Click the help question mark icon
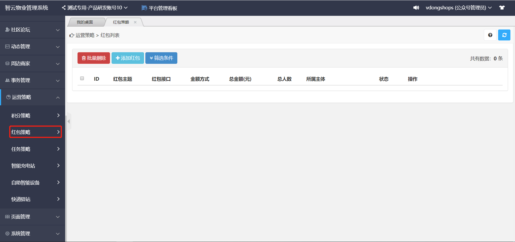This screenshot has width=515, height=242. pos(490,35)
